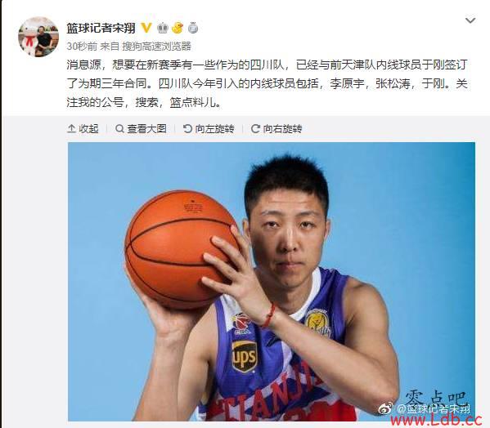Screen dimensions: 490x428
Task: Rotate image right with 向右旋转
Action: click(x=276, y=128)
